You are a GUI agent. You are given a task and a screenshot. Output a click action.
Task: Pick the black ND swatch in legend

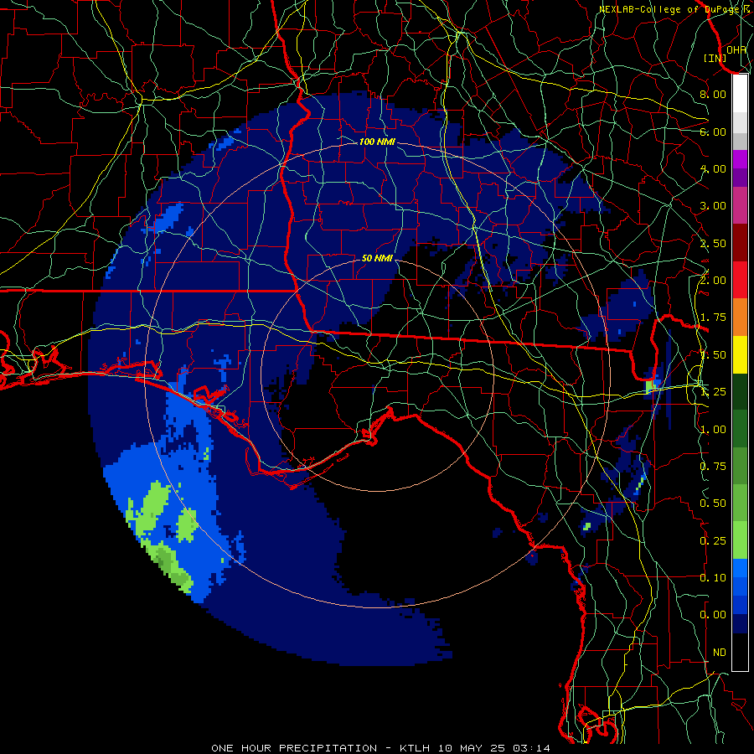point(740,652)
